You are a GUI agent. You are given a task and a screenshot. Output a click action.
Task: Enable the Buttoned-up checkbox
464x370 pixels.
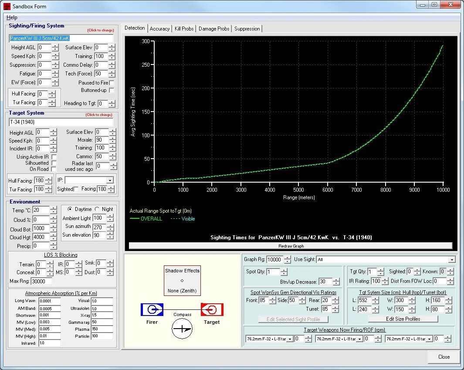112,91
